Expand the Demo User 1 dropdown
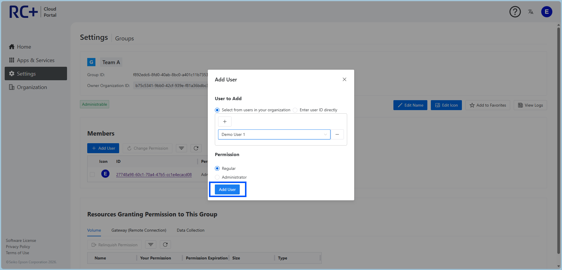This screenshot has height=270, width=562. [274, 134]
